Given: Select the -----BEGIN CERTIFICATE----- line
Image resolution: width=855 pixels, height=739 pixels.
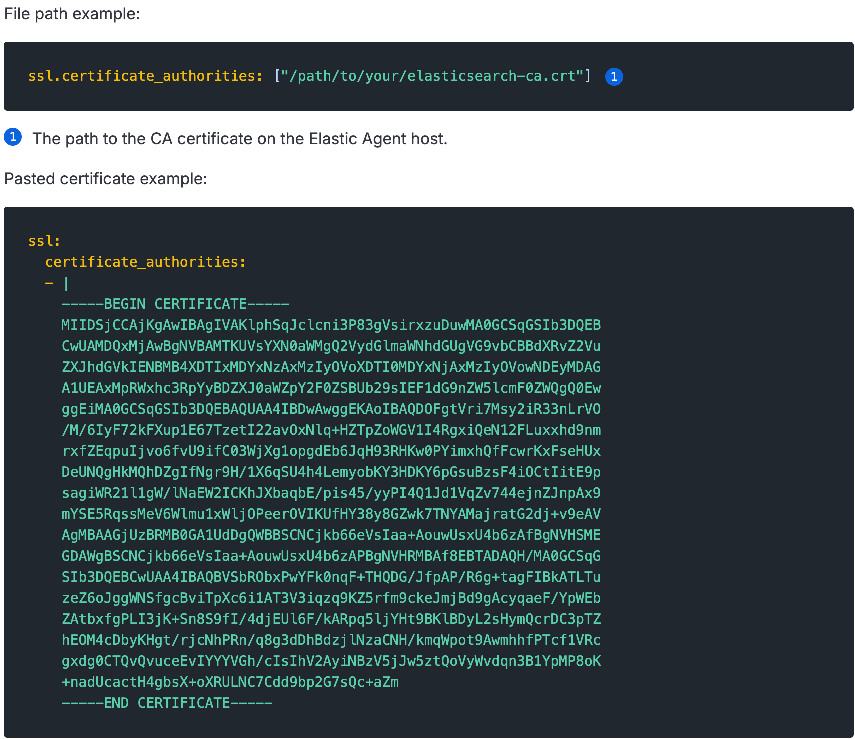Looking at the screenshot, I should (x=175, y=303).
